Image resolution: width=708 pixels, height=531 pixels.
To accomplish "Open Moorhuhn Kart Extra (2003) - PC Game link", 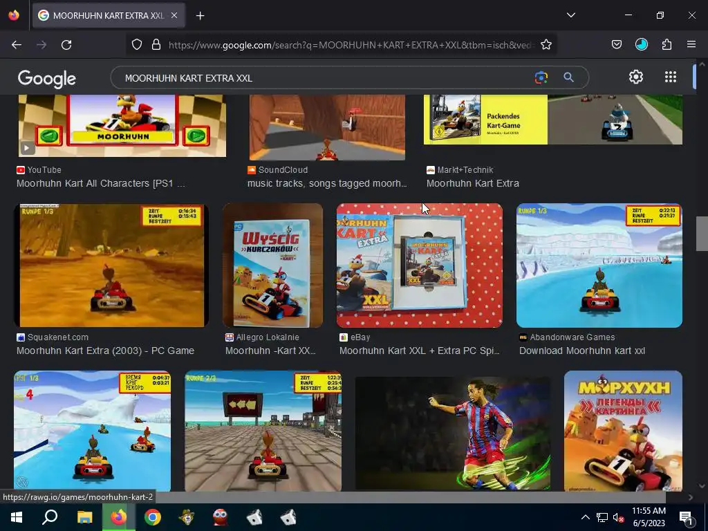I will tap(105, 351).
